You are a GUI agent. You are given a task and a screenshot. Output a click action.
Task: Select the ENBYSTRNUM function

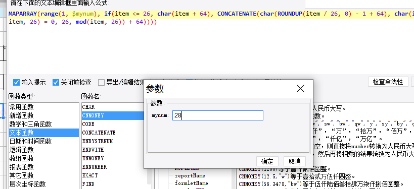tap(113, 141)
